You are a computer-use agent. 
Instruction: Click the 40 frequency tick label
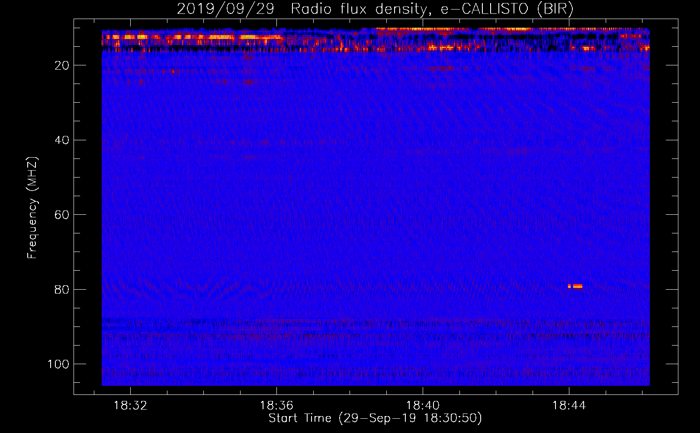coord(62,140)
